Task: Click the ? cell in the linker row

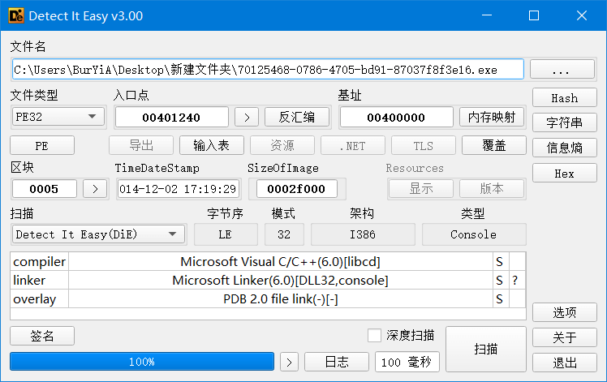Action: [x=517, y=280]
